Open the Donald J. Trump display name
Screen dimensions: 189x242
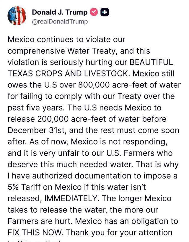(x=60, y=12)
